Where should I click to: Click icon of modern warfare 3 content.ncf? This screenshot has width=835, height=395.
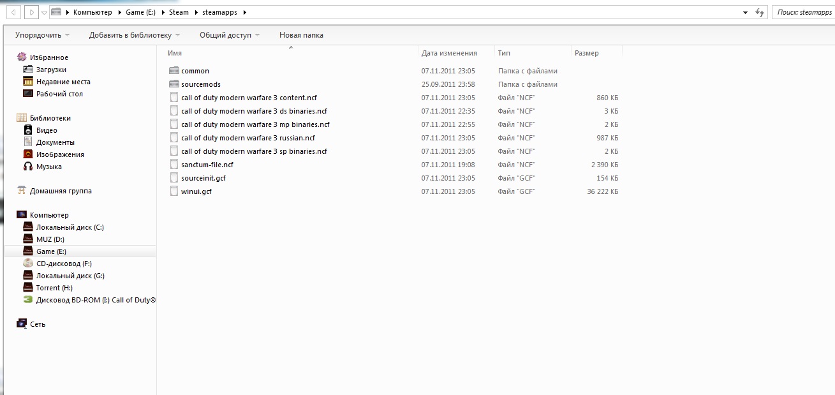[x=174, y=98]
